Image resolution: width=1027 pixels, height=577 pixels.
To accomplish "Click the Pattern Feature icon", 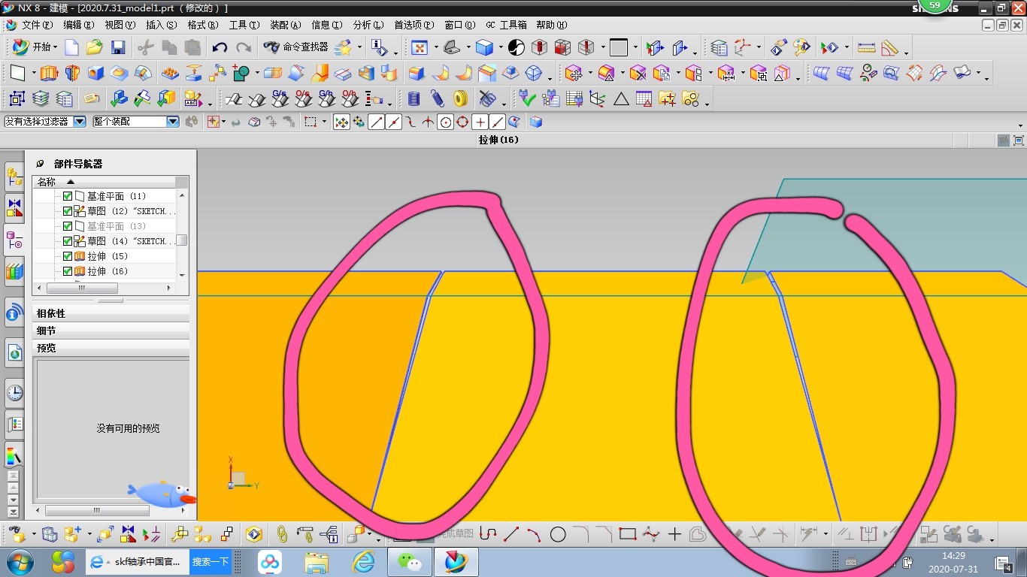I will (171, 73).
